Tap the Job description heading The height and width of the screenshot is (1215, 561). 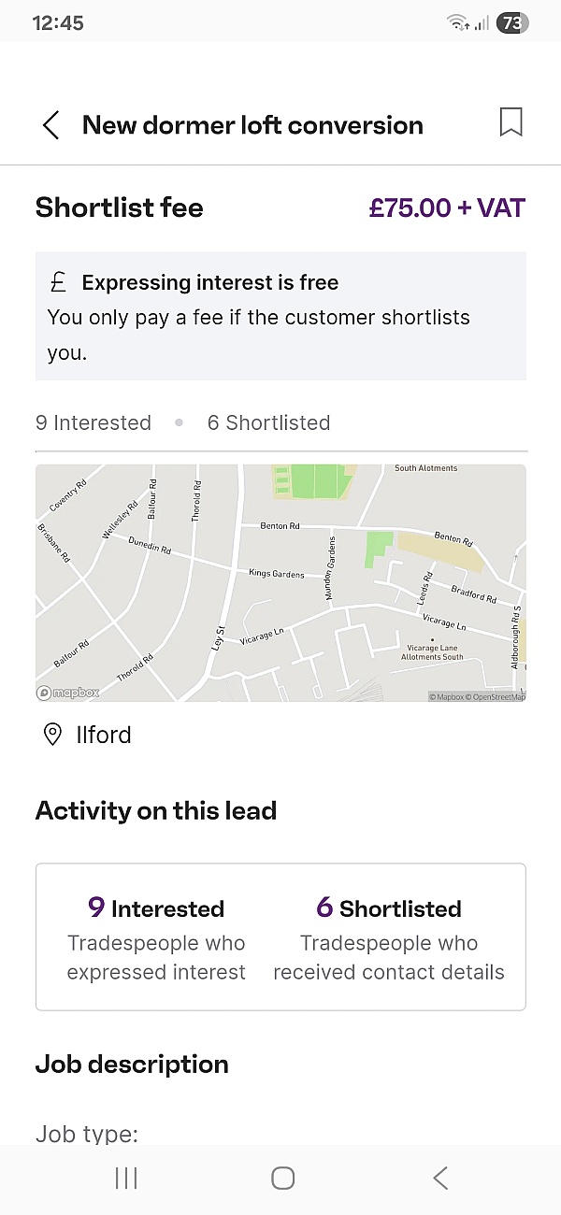pyautogui.click(x=132, y=1064)
